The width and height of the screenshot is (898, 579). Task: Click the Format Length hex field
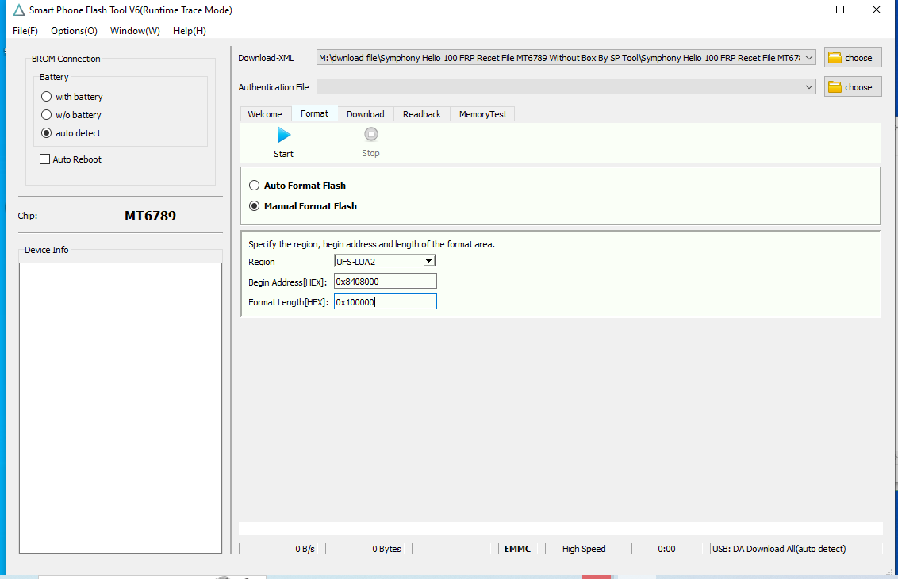tap(385, 302)
